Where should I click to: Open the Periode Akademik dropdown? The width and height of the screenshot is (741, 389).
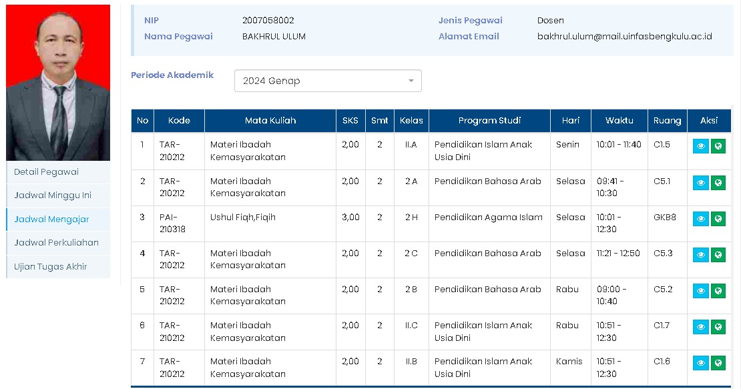click(327, 81)
